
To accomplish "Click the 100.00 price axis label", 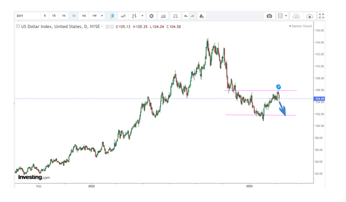I will coord(320,126).
